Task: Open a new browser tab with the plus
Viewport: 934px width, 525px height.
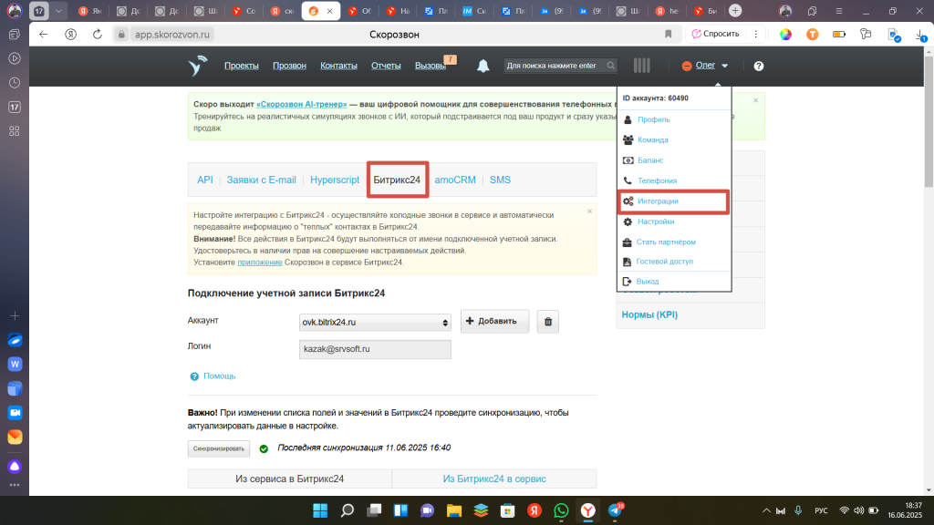Action: (x=736, y=11)
